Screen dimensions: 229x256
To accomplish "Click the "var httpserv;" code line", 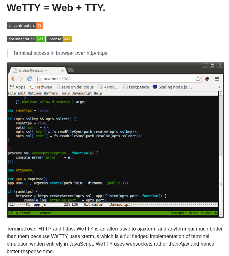I will tap(21, 170).
